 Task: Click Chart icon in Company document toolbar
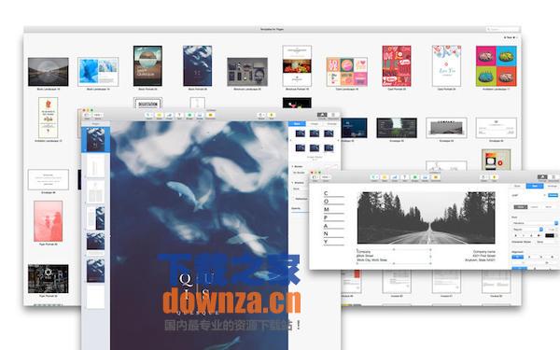coord(395,177)
